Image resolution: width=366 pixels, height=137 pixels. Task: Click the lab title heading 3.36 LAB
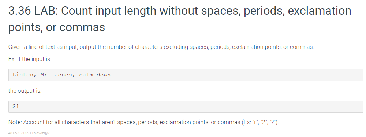click(180, 19)
